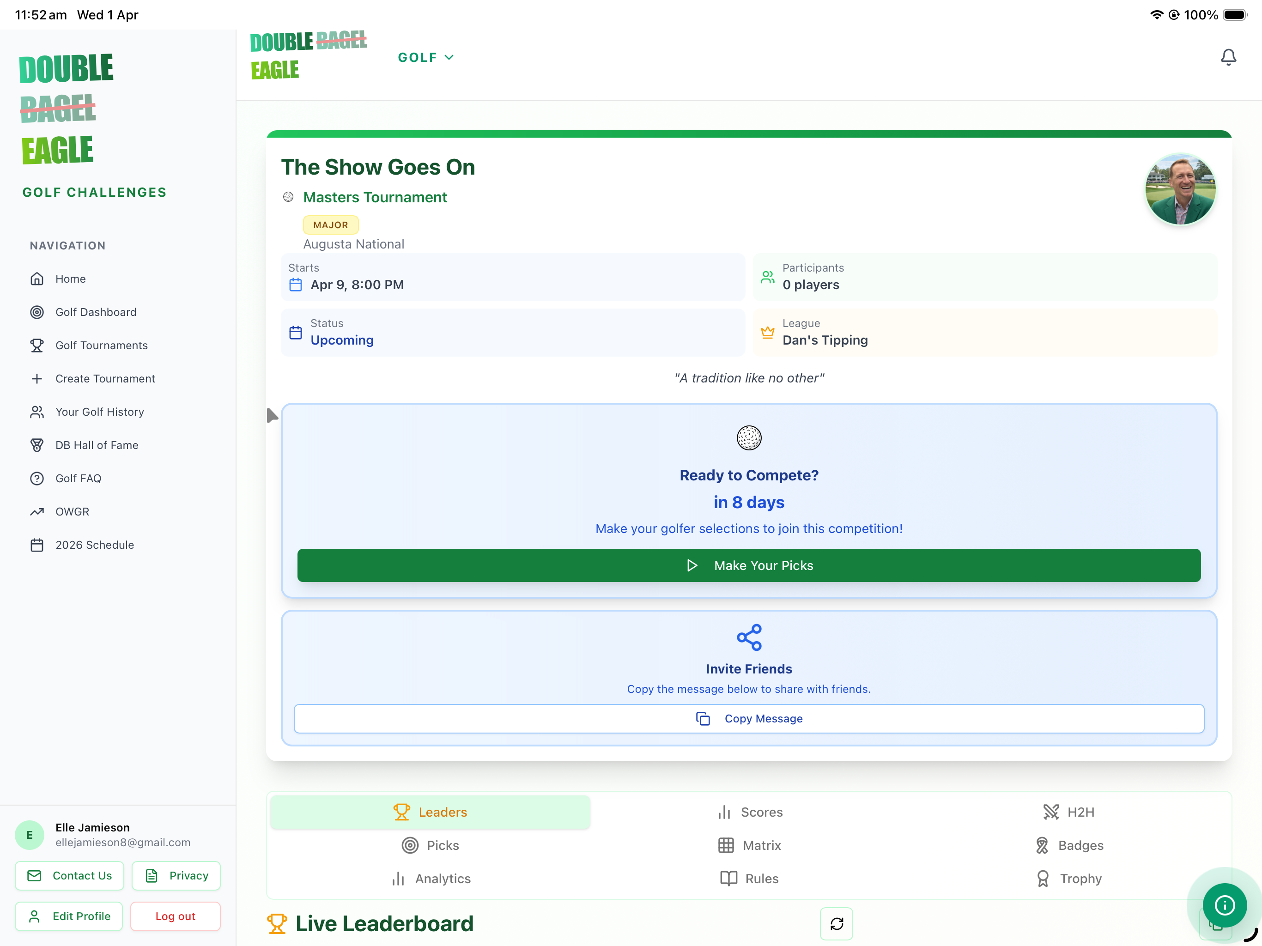Open DB Hall of Fame medal icon

click(x=37, y=445)
